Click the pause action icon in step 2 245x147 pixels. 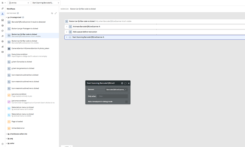click(70, 32)
